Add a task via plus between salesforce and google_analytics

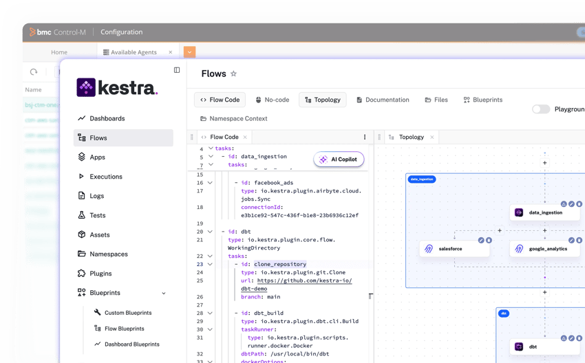coord(500,231)
